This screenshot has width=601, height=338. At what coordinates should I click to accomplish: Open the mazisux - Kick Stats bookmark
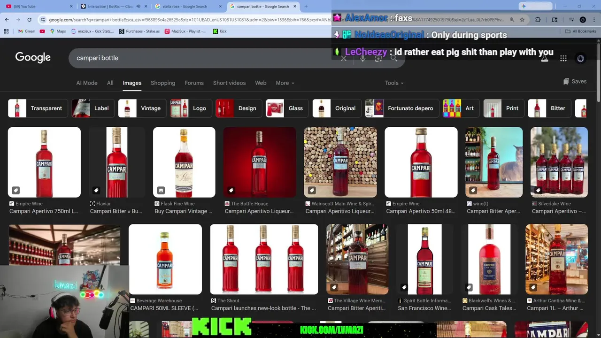[x=92, y=31]
